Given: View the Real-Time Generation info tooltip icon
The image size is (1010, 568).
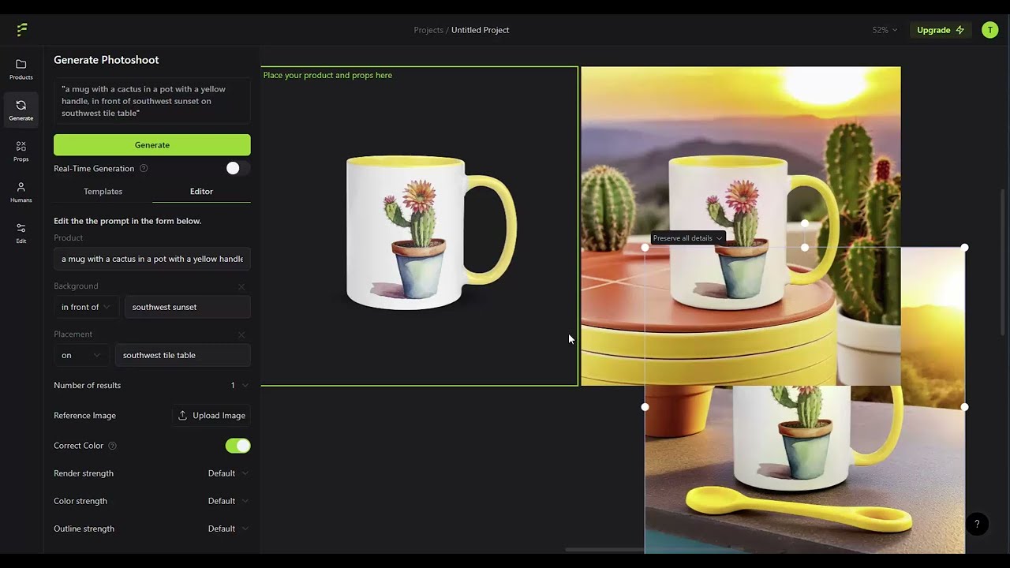Looking at the screenshot, I should pos(143,168).
